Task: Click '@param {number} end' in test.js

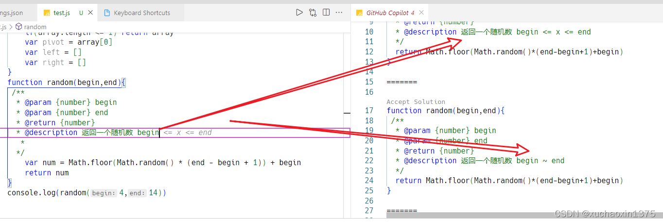Action: [66, 112]
